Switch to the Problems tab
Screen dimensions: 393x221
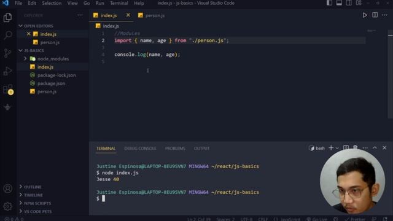[175, 149]
